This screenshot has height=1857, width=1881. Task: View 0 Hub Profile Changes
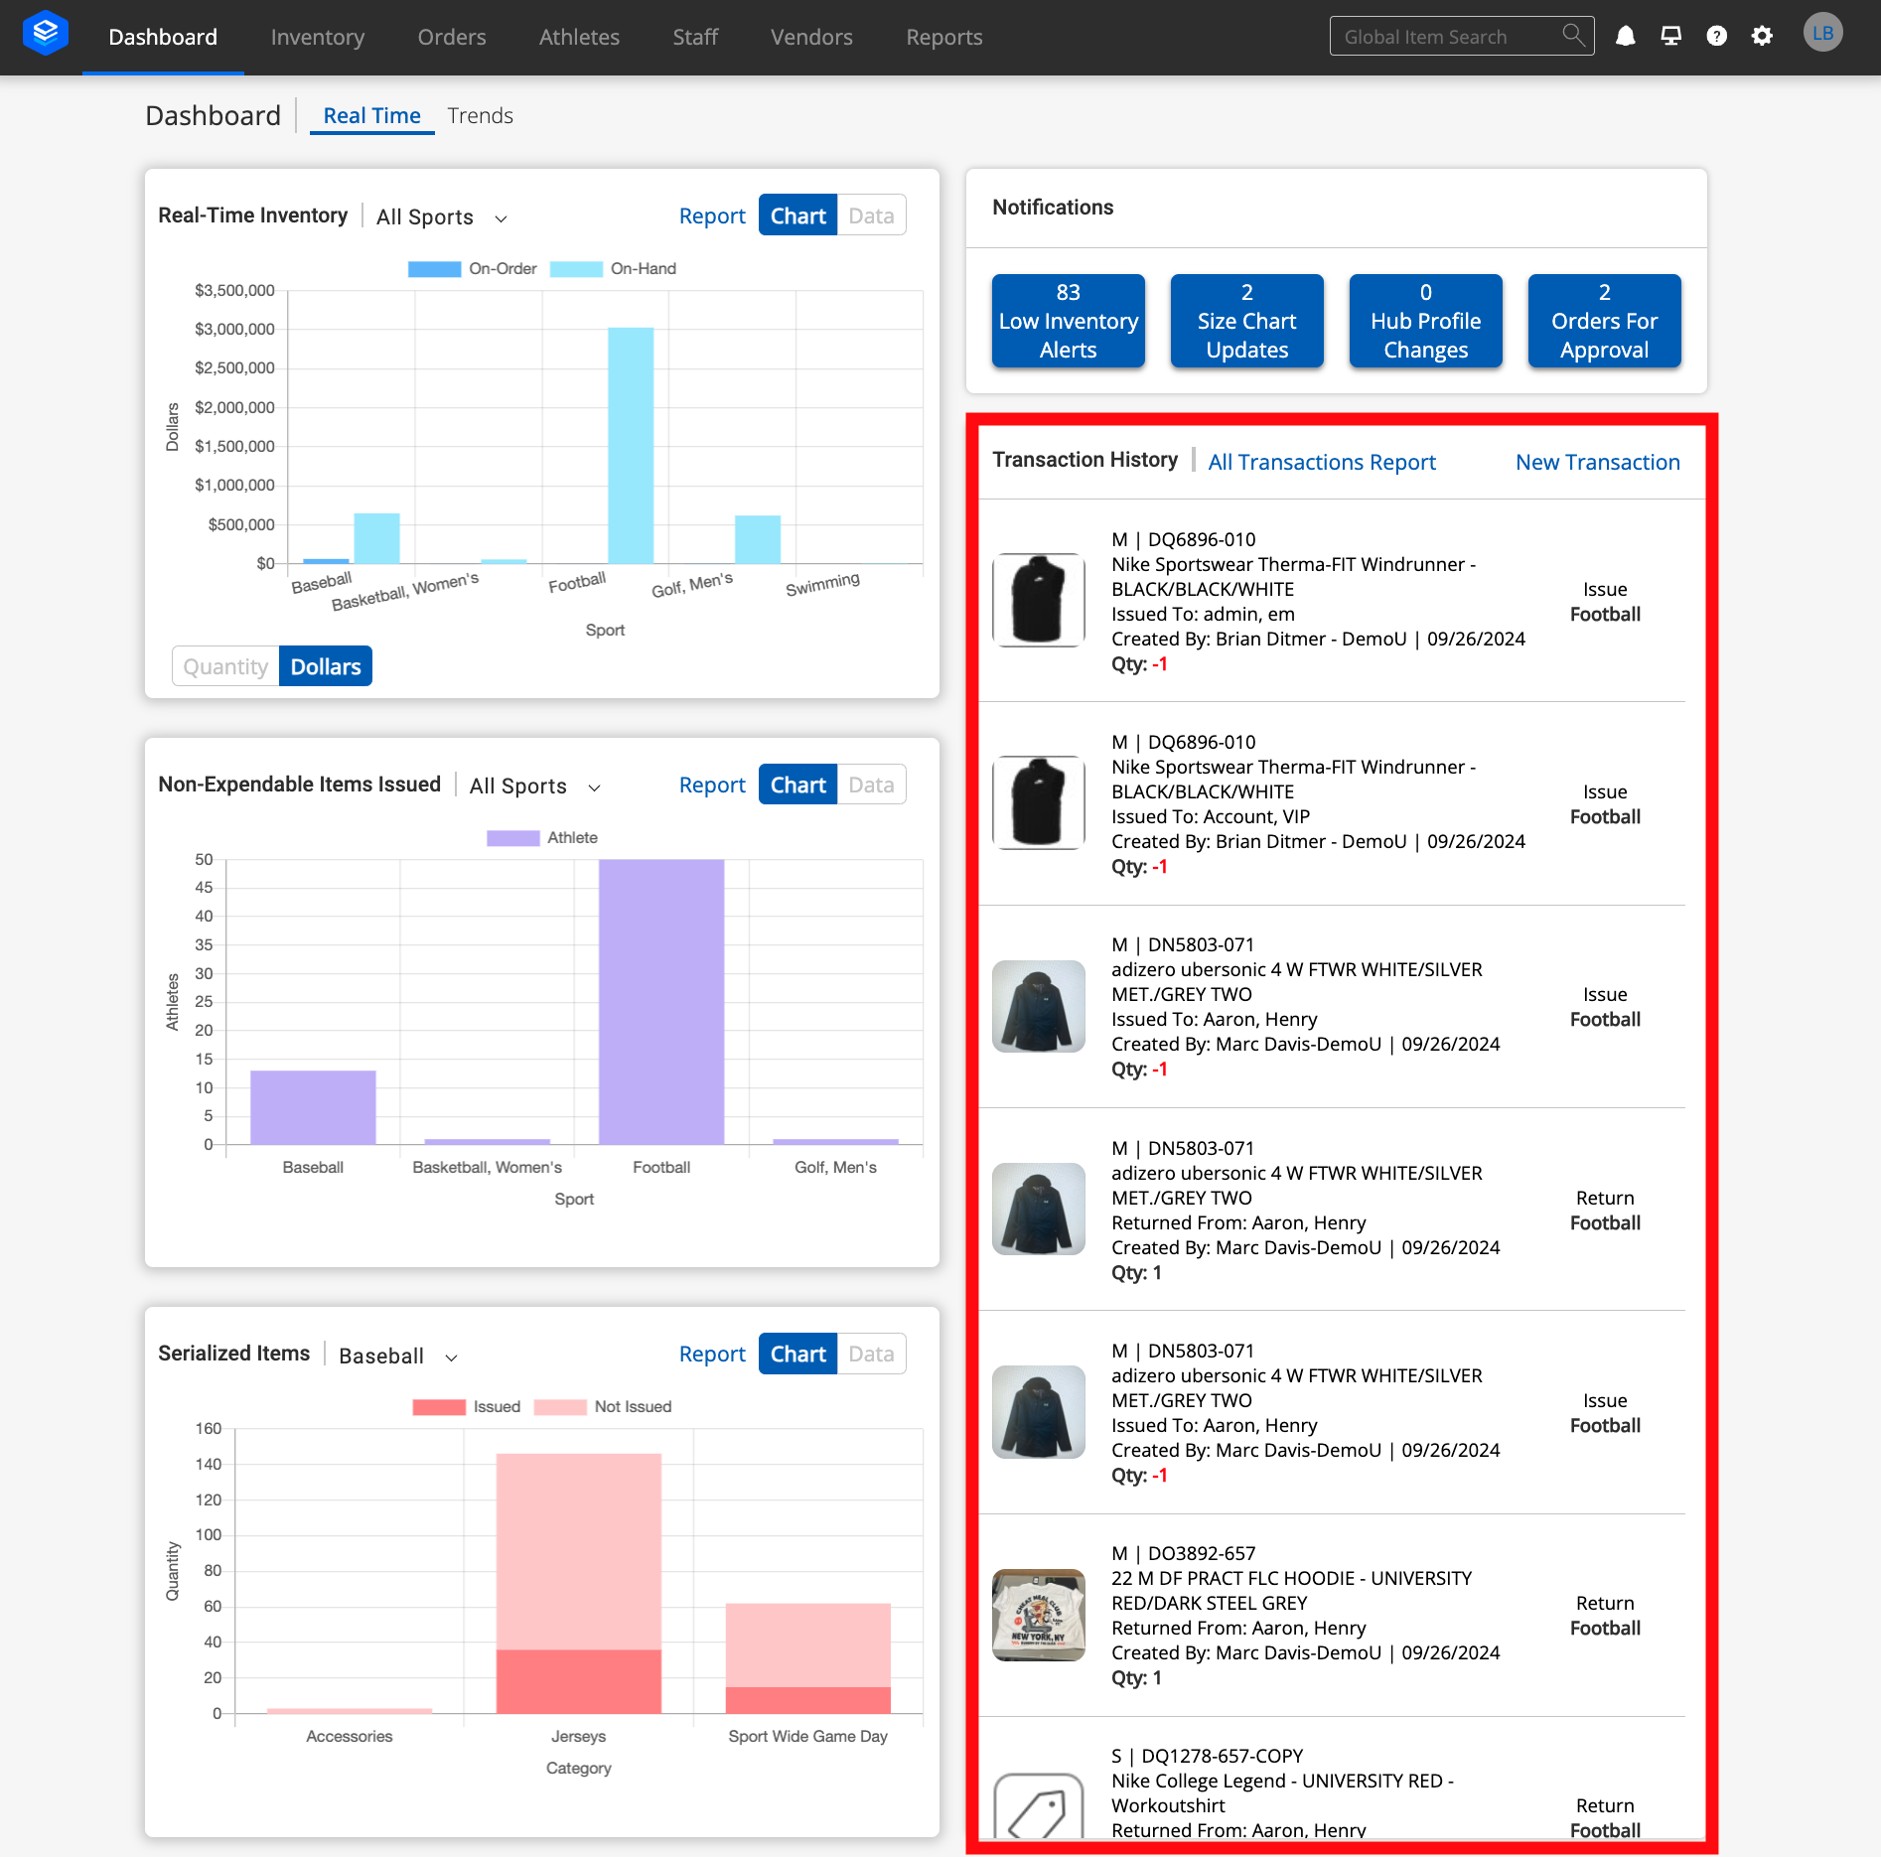(1426, 321)
